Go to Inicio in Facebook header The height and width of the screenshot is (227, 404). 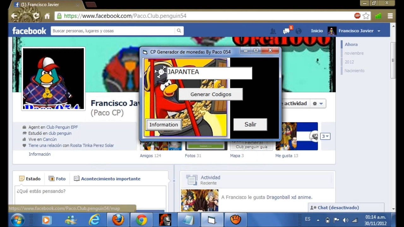click(317, 31)
